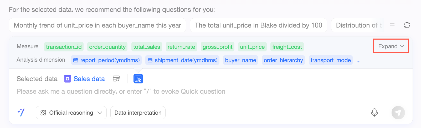Viewport: 421px width, 128px height.
Task: Click the data preview table icon
Action: [116, 79]
